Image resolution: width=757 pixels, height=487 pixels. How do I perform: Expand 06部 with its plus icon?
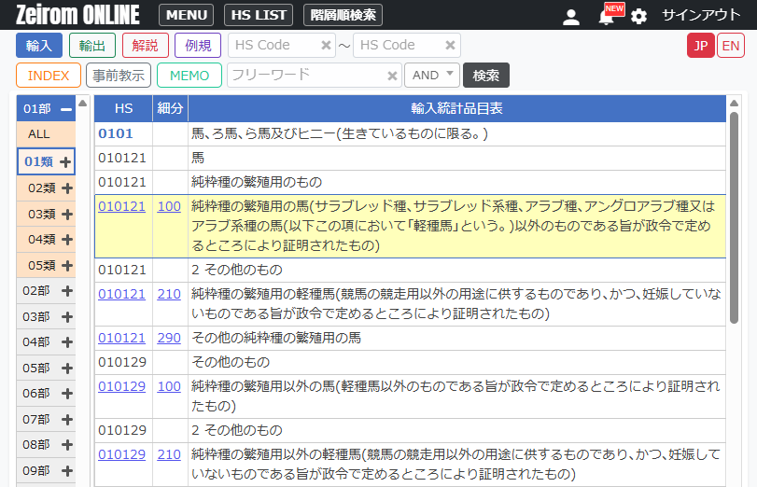pyautogui.click(x=67, y=394)
